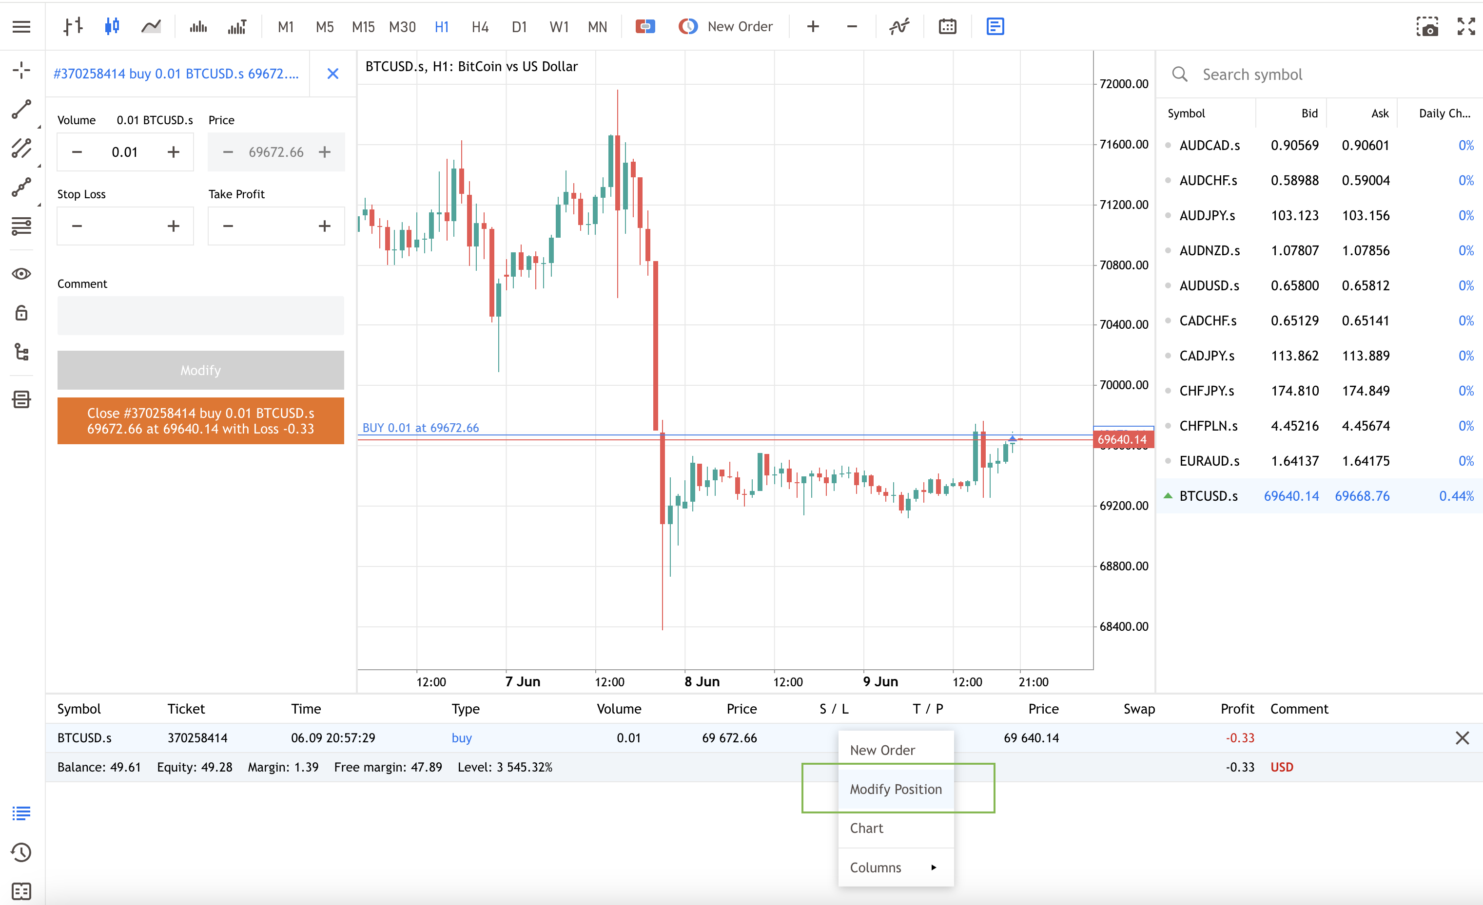Select the M30 timeframe
The image size is (1483, 905).
point(403,26)
